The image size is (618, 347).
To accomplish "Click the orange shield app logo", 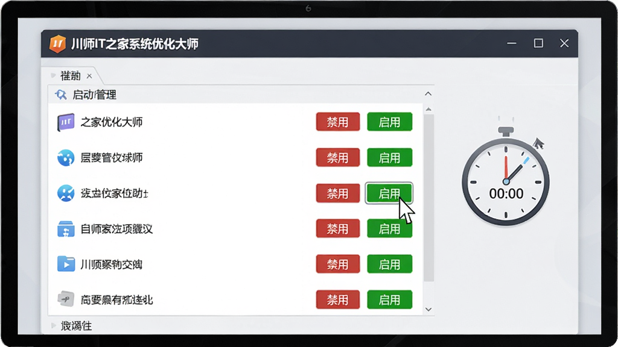I will click(x=57, y=43).
